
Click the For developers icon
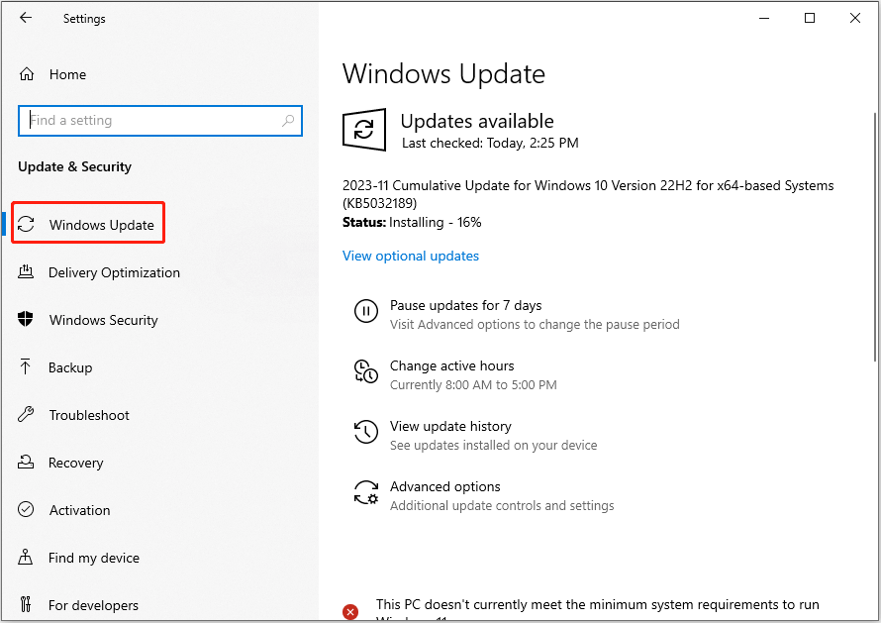point(26,604)
